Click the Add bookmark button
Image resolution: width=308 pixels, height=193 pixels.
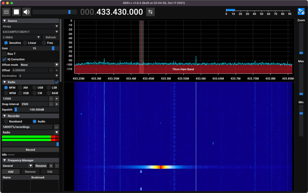(x=11, y=172)
